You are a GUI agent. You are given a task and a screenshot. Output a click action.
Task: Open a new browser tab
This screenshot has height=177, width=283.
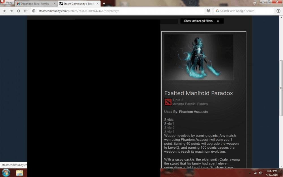[x=104, y=4]
